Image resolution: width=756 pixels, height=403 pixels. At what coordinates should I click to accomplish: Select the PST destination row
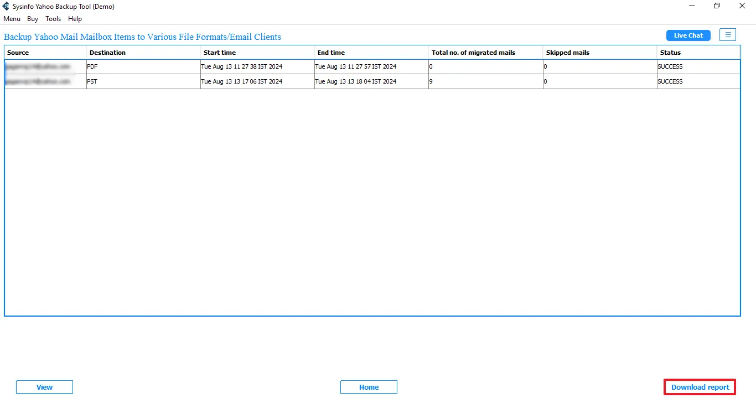143,81
